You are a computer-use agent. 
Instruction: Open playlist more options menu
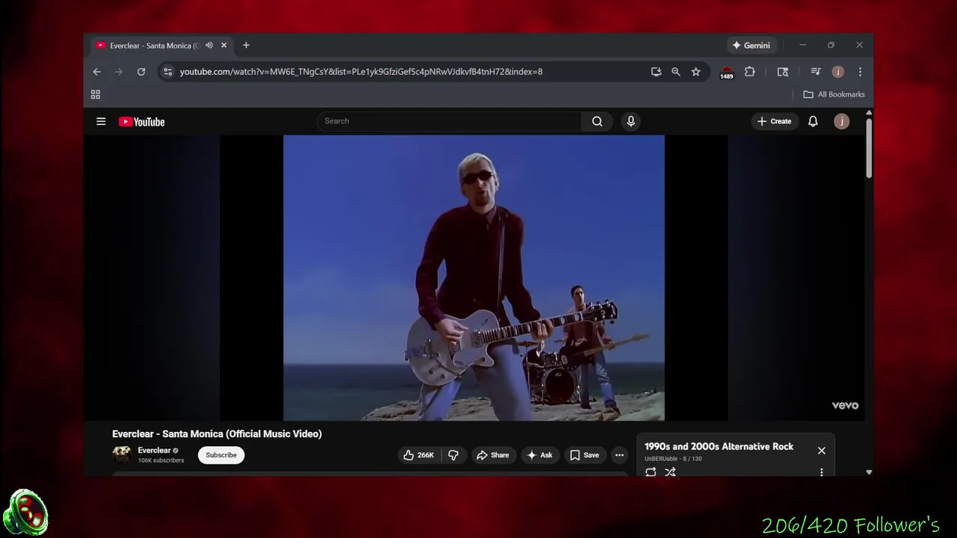(x=822, y=472)
